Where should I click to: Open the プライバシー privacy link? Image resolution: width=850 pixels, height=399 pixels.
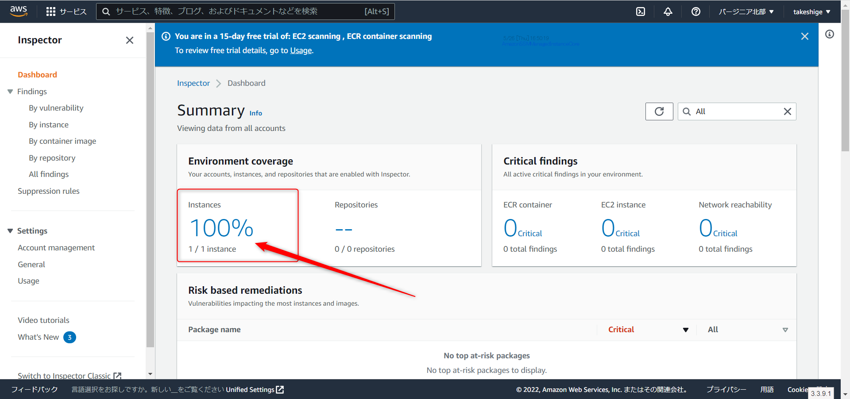[x=726, y=389]
